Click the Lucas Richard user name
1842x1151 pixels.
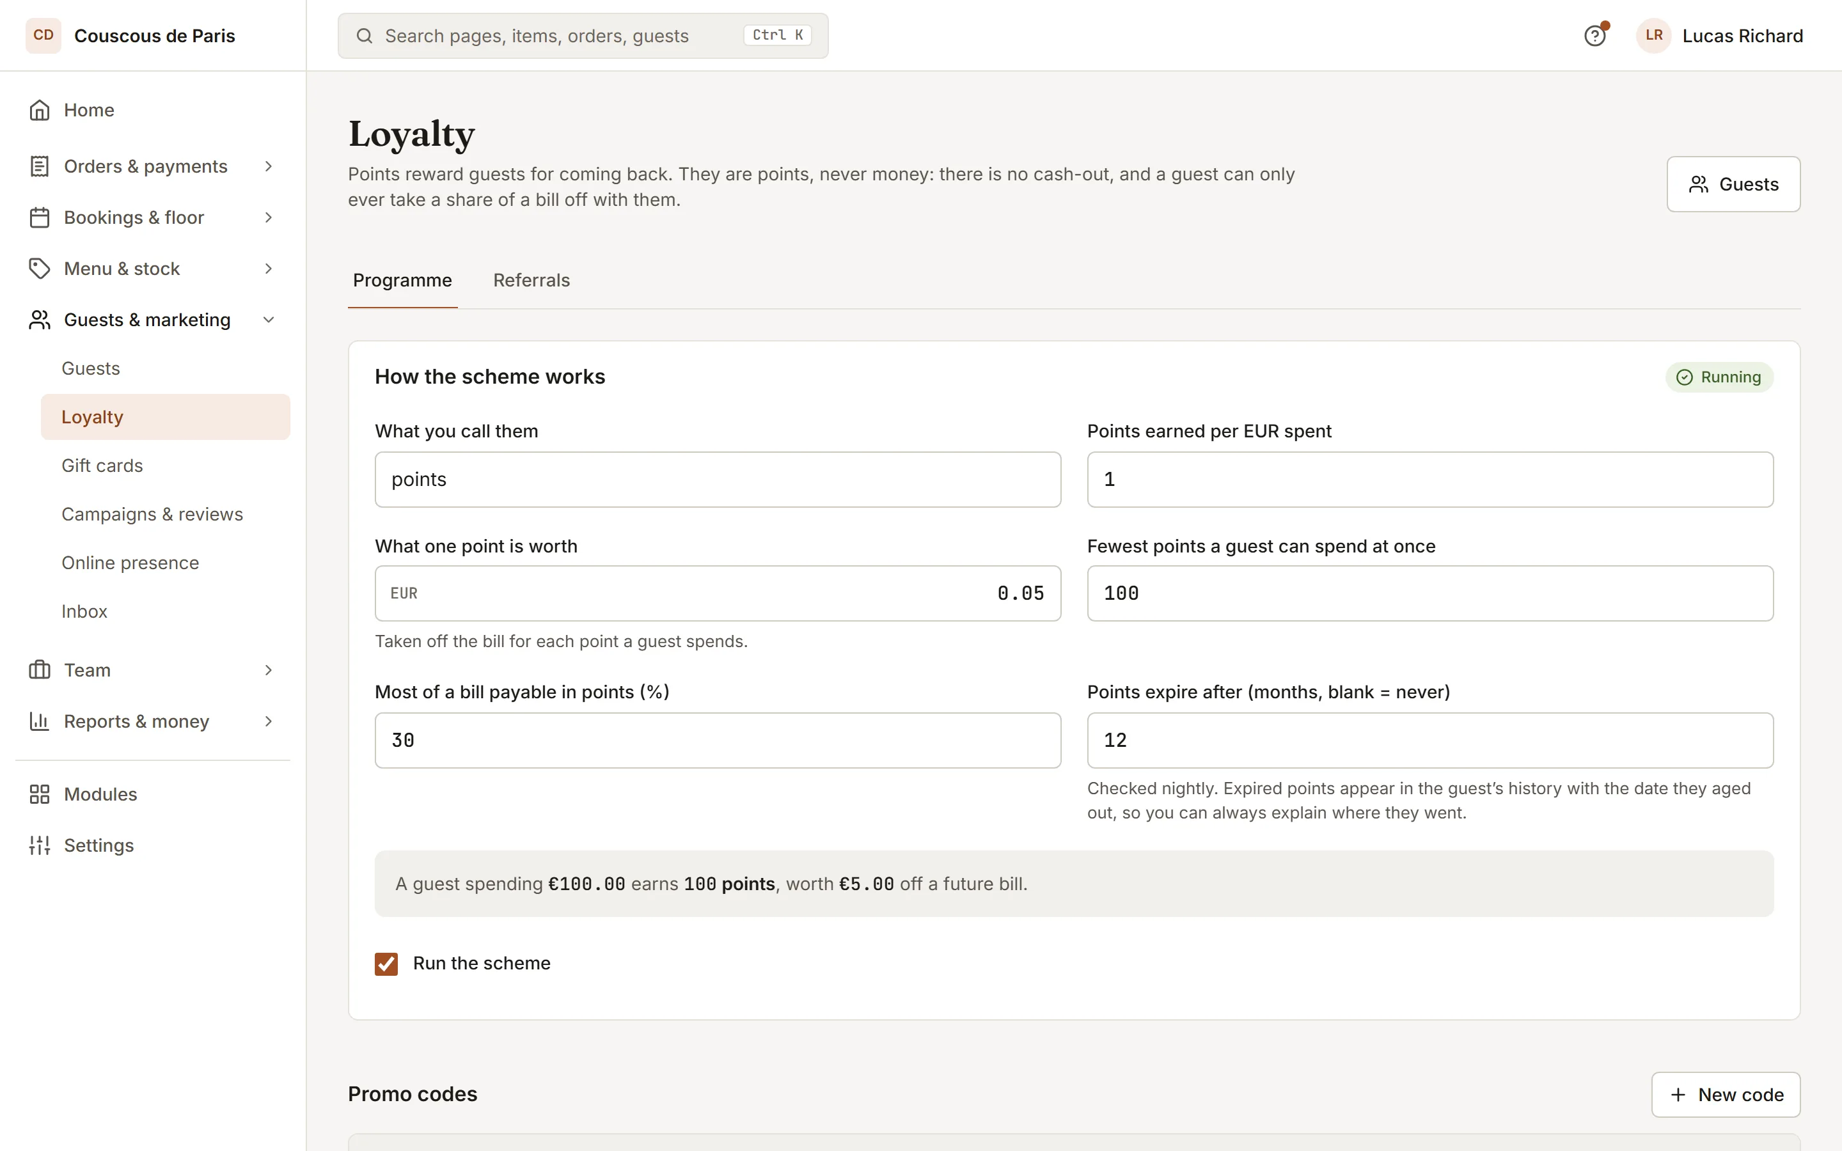(1742, 36)
